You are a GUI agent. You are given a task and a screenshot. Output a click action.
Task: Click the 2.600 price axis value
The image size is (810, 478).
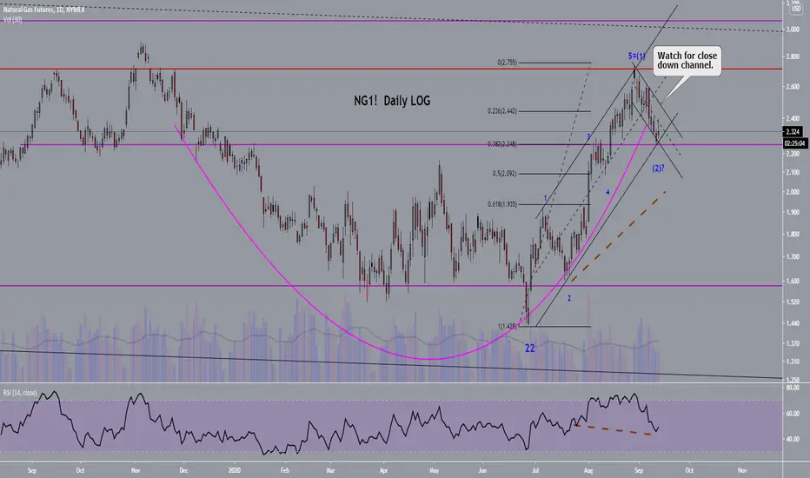pyautogui.click(x=793, y=86)
